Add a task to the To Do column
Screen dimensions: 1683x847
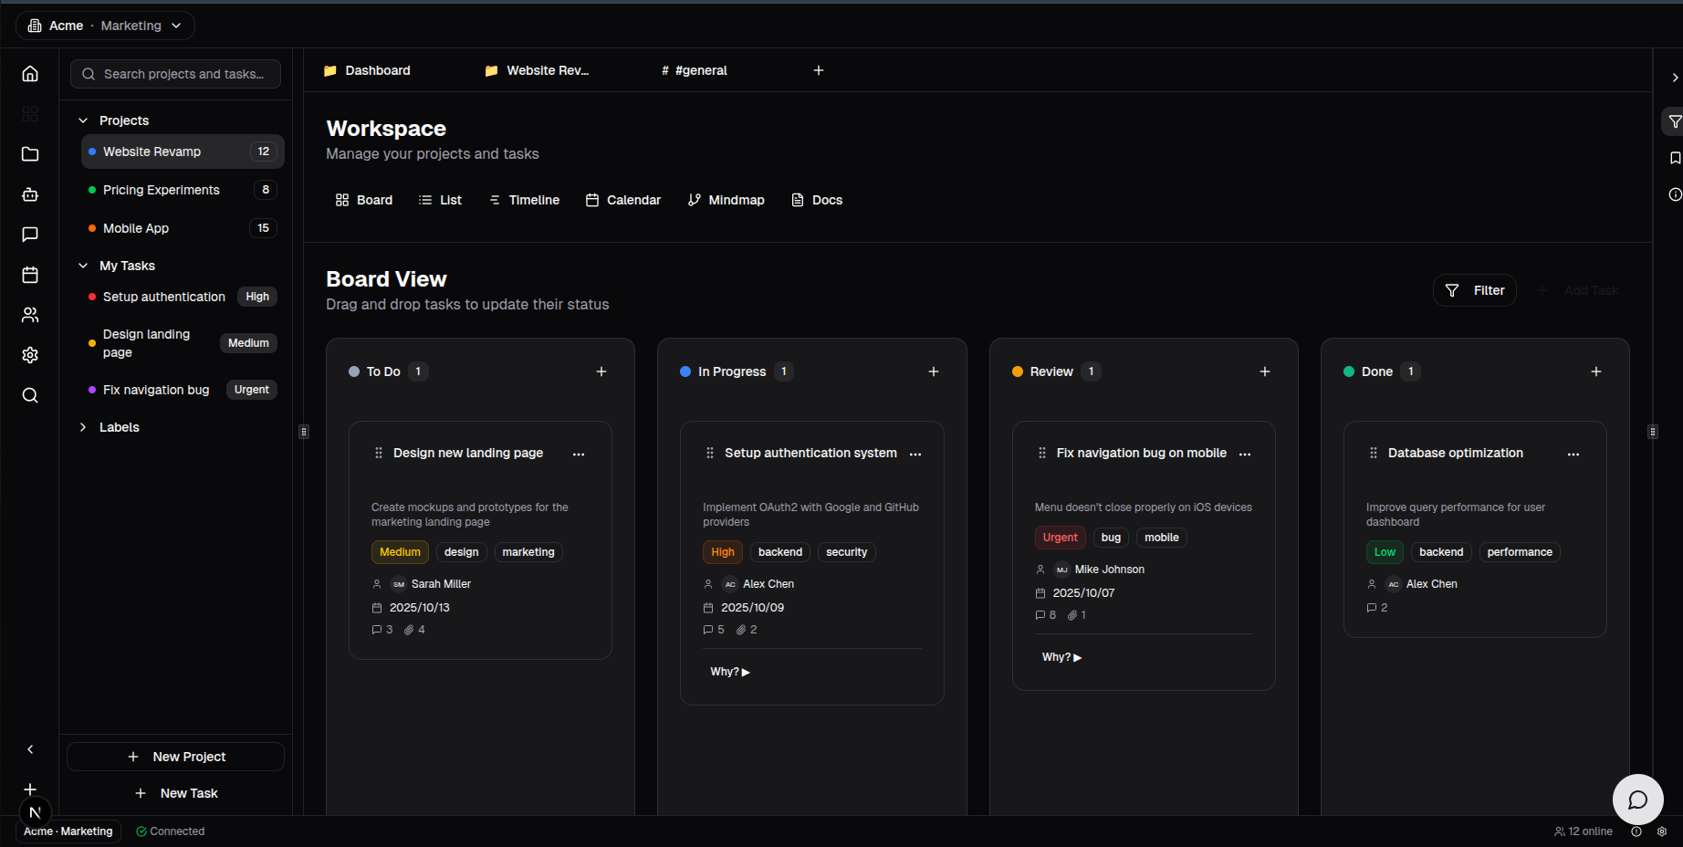pyautogui.click(x=601, y=371)
